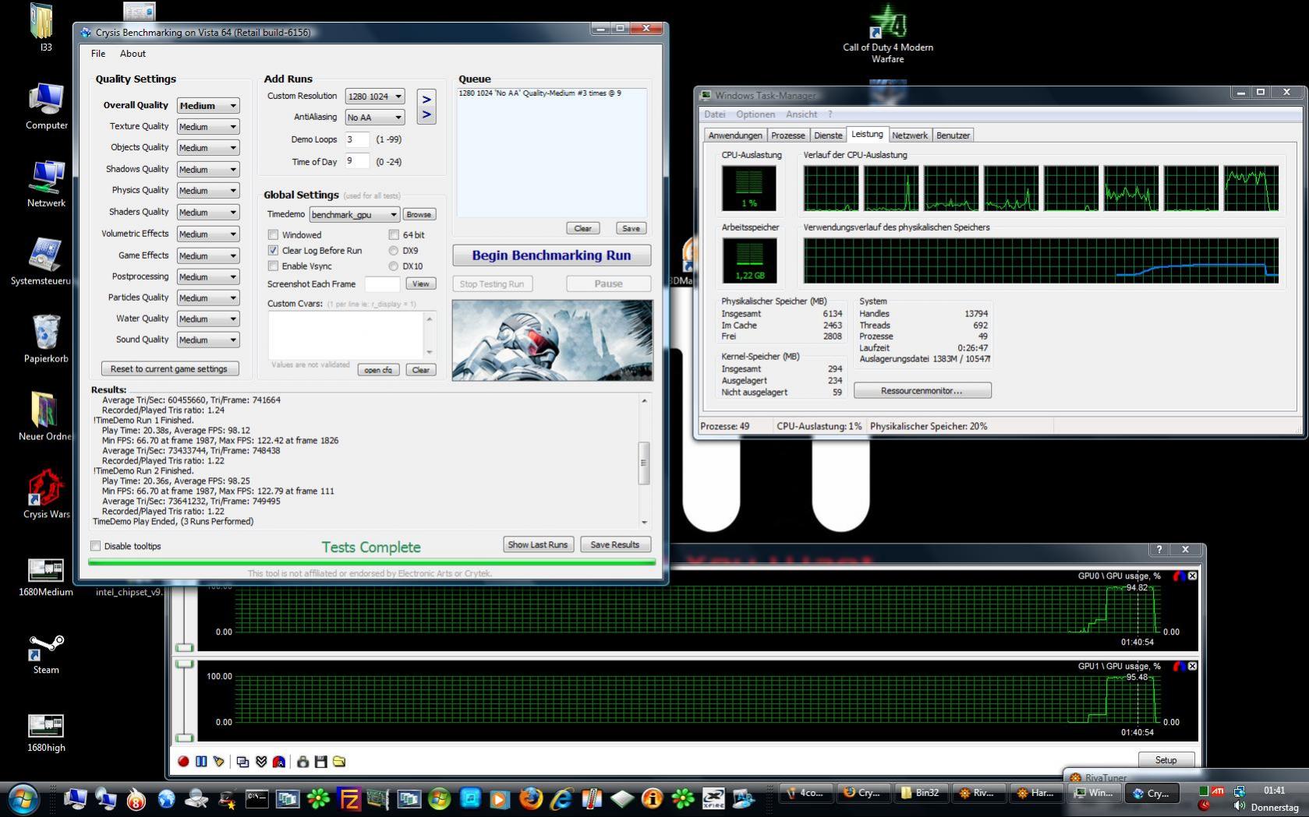Click the padlock icon in hardware monitor toolbar
1309x817 pixels.
click(302, 762)
